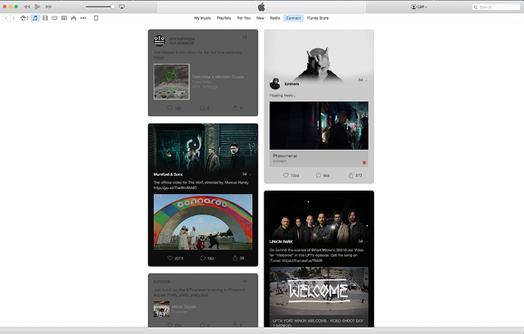Open comments on the Eminem post
The image size is (524, 334).
318,175
